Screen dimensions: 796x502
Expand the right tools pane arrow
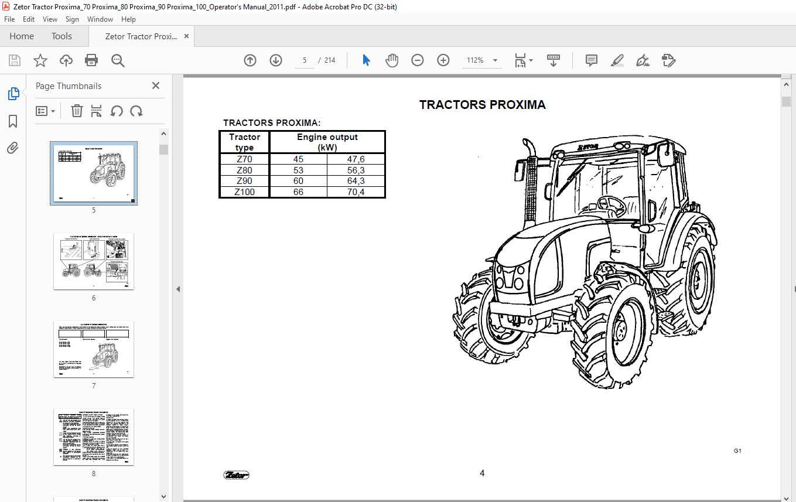click(794, 289)
